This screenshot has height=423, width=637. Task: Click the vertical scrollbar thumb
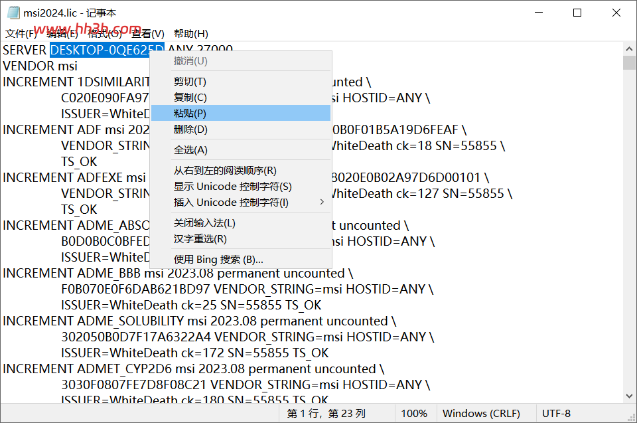629,63
